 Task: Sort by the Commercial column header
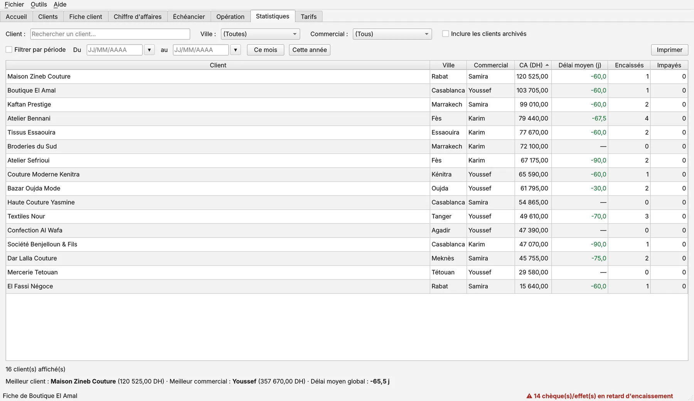[491, 65]
